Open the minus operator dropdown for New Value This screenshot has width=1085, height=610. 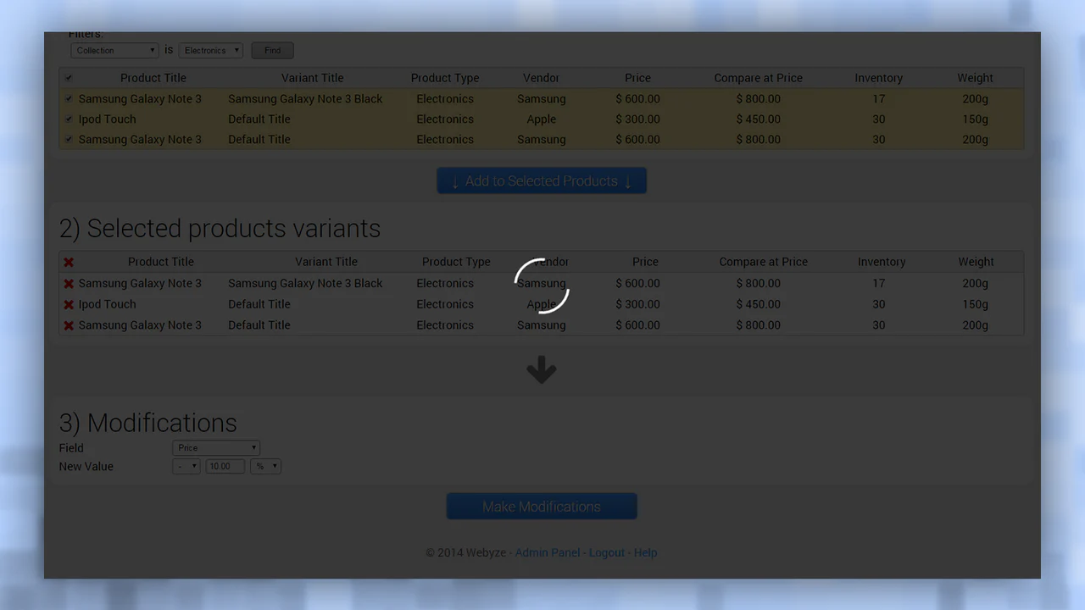pyautogui.click(x=186, y=466)
